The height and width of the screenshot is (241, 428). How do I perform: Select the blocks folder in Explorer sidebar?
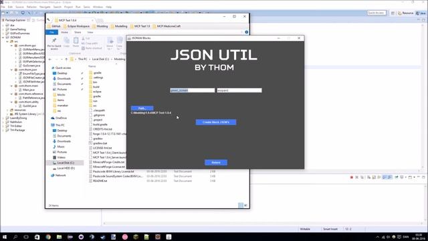pyautogui.click(x=60, y=95)
